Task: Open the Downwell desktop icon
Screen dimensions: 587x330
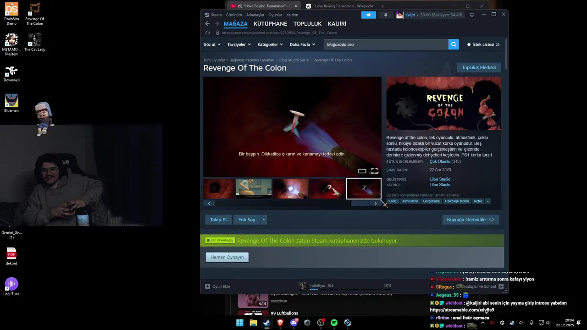Action: (11, 73)
